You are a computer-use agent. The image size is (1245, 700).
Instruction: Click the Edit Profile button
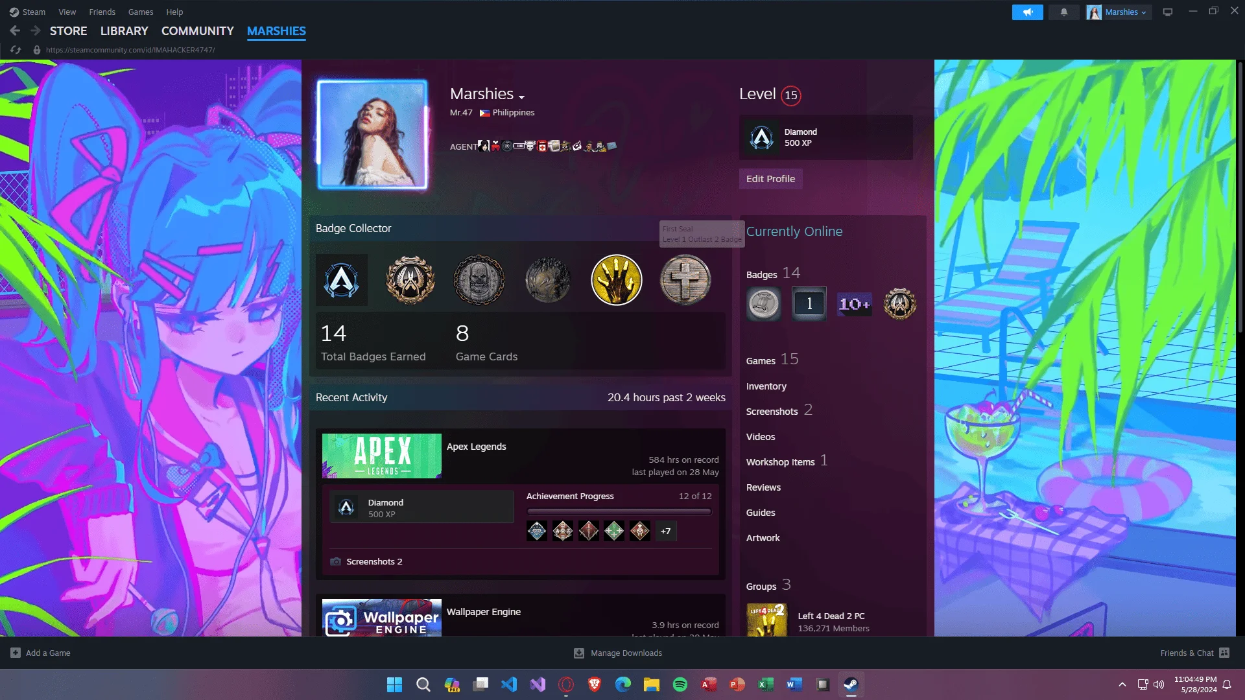[770, 179]
